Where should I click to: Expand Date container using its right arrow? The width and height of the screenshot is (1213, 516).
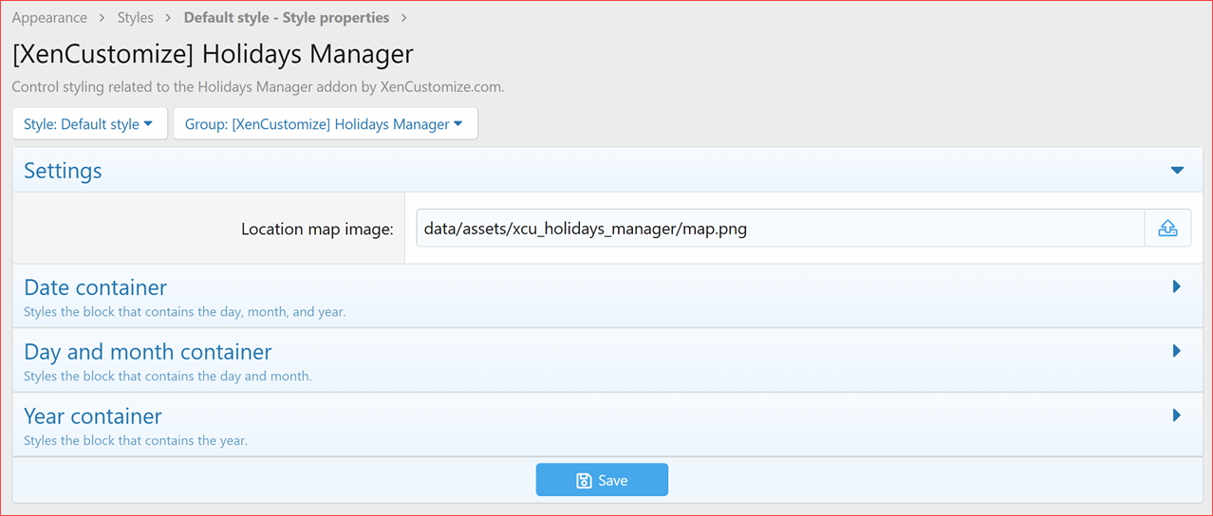(x=1177, y=286)
